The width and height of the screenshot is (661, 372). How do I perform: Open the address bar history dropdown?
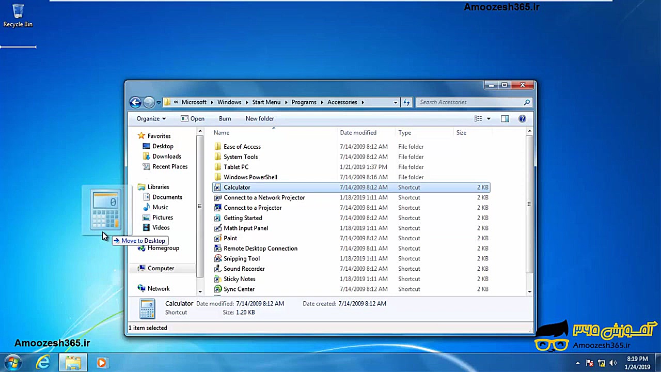(396, 102)
